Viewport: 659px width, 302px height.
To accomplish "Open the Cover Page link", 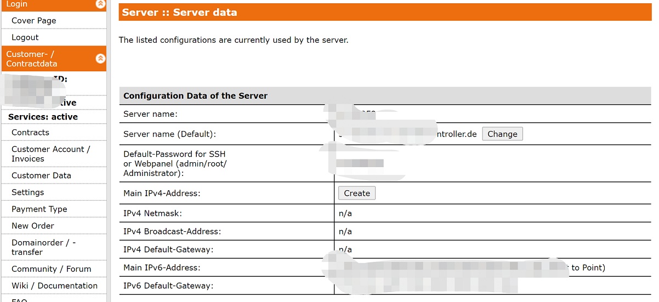I will pos(34,21).
